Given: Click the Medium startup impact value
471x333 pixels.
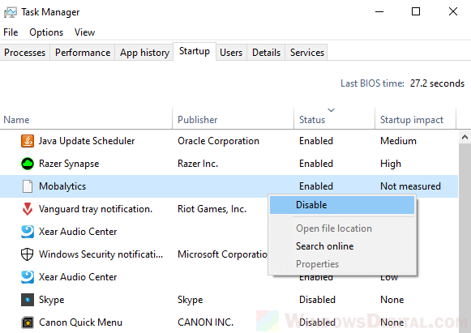Looking at the screenshot, I should click(398, 141).
